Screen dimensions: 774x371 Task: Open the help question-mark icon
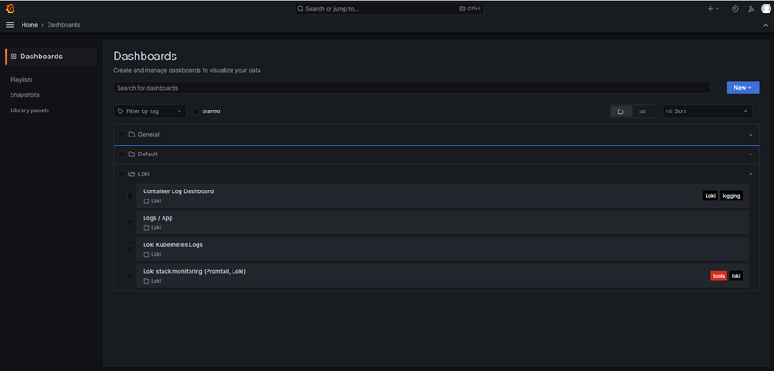[735, 8]
